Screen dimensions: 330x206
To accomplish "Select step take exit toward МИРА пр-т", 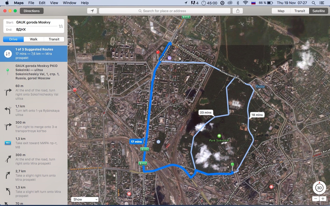I will [34, 143].
